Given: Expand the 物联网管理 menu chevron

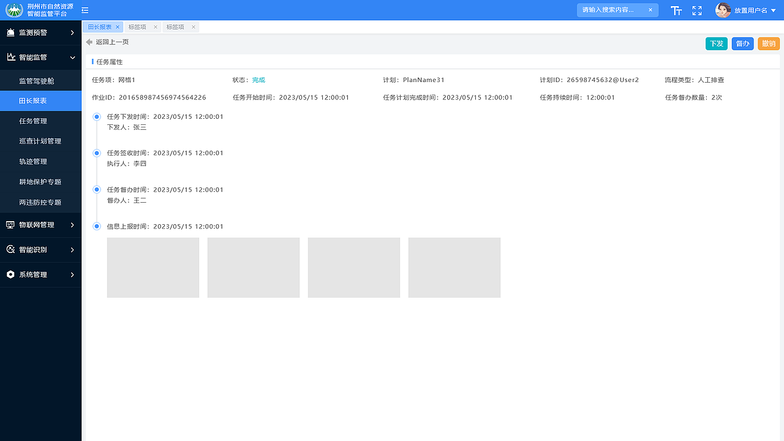Looking at the screenshot, I should coord(72,225).
